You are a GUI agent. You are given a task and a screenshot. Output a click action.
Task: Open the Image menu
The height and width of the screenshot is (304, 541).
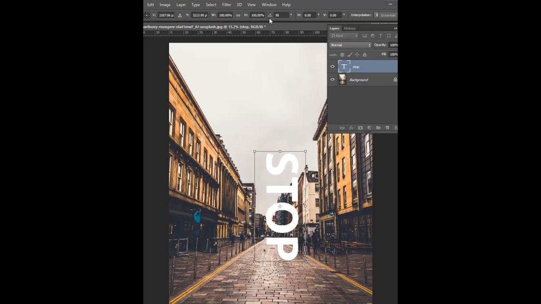(x=165, y=5)
